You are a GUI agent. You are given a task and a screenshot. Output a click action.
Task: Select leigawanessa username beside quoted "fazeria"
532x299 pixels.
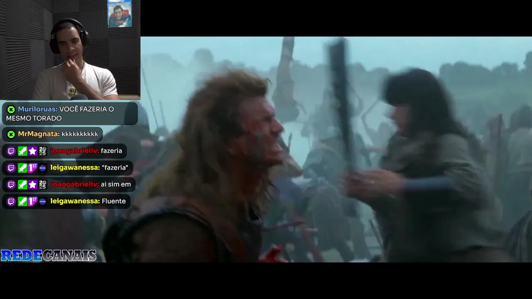pyautogui.click(x=75, y=168)
